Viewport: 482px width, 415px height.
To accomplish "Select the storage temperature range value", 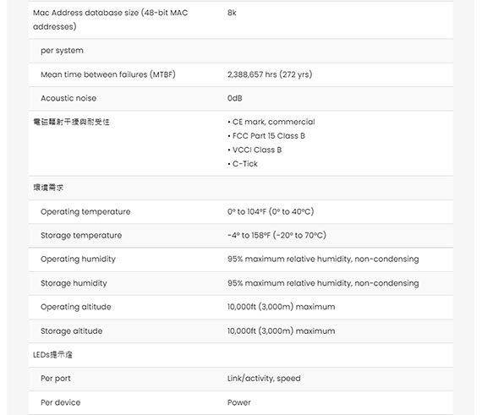I will coord(277,235).
